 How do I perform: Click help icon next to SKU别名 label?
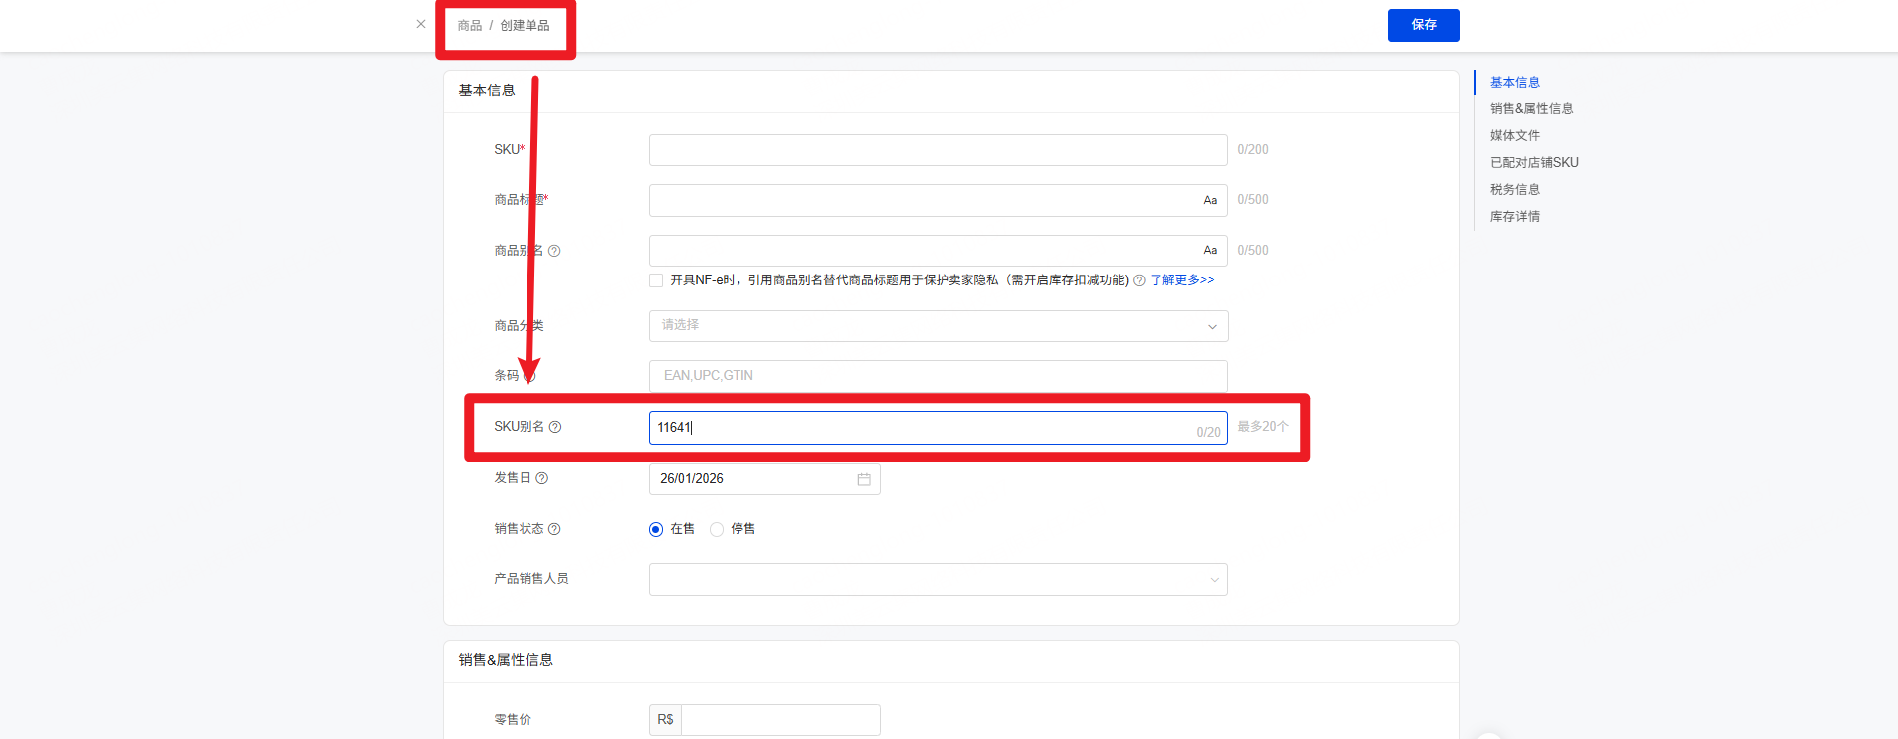coord(555,427)
